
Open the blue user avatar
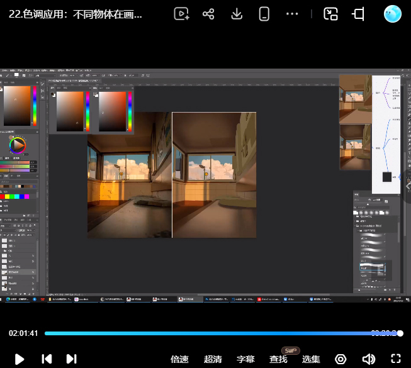point(392,14)
